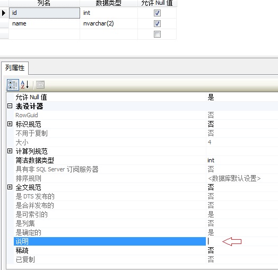Image resolution: width=278 pixels, height=270 pixels.
Task: Select the 是确定的 property row
Action: (x=146, y=232)
